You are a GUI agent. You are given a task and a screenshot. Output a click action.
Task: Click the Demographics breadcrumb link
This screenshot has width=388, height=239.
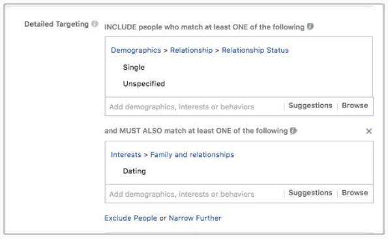tap(136, 50)
